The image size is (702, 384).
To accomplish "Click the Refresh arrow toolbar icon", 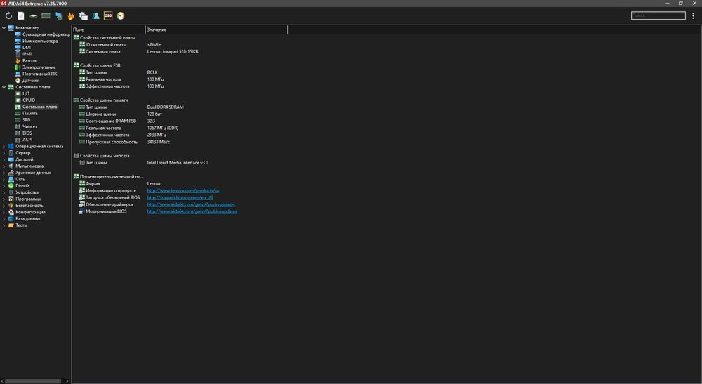I will 8,15.
